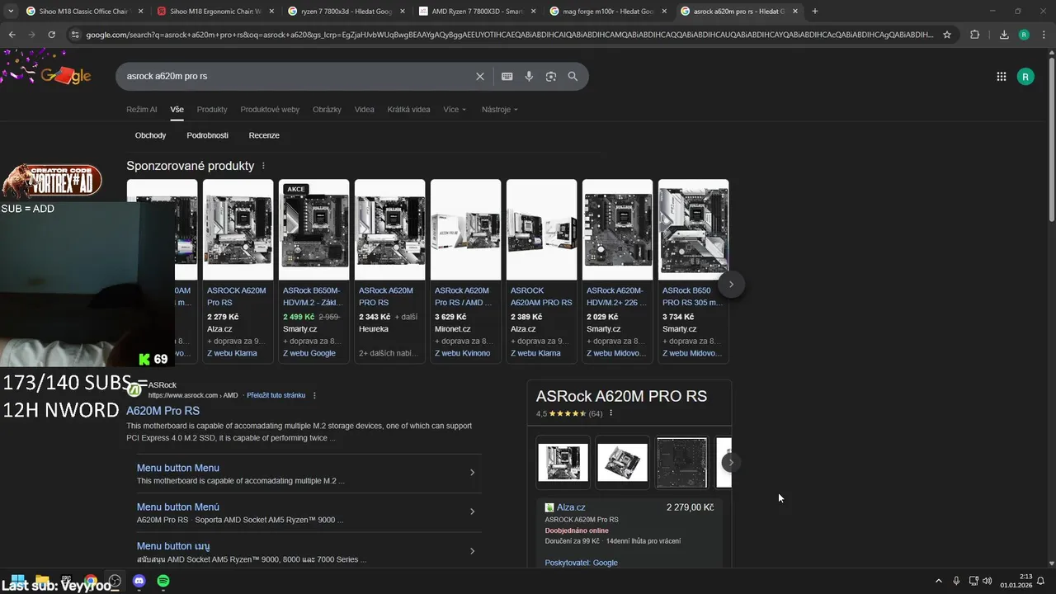Screen dimensions: 1056x594
Task: Close the active asrock a620m tab
Action: 795,12
